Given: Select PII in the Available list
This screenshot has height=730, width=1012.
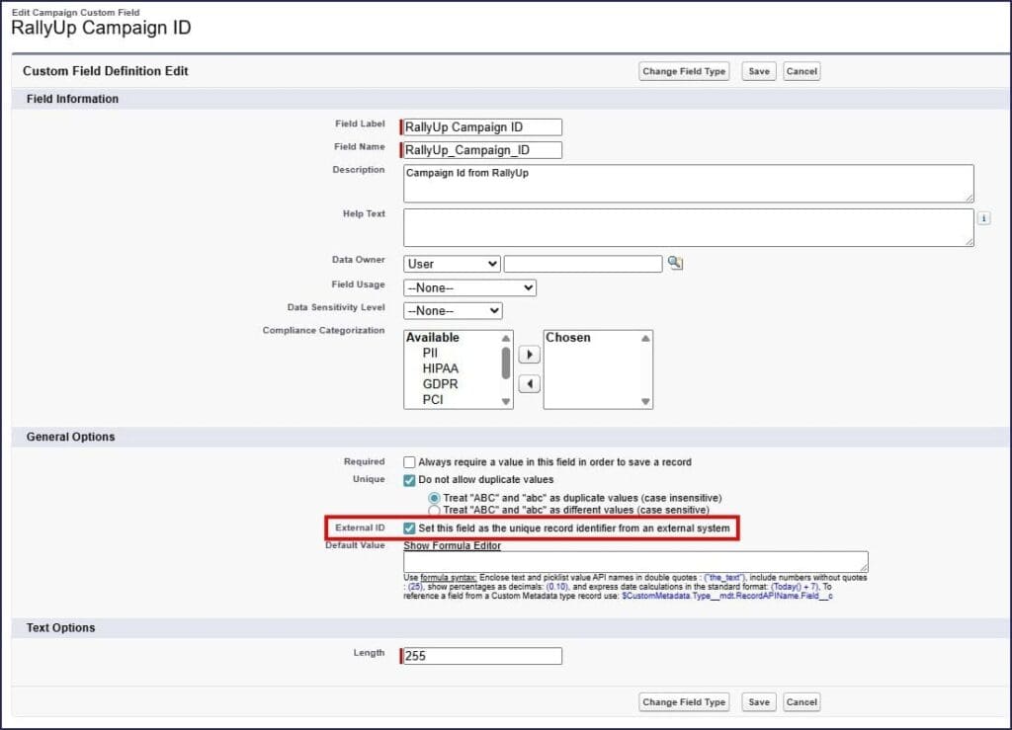Looking at the screenshot, I should click(432, 353).
